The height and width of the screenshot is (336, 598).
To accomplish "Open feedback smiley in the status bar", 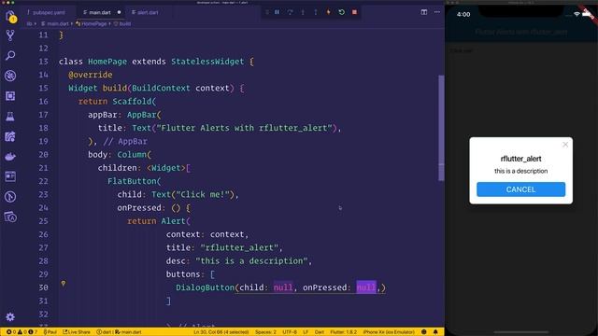I will (423, 332).
